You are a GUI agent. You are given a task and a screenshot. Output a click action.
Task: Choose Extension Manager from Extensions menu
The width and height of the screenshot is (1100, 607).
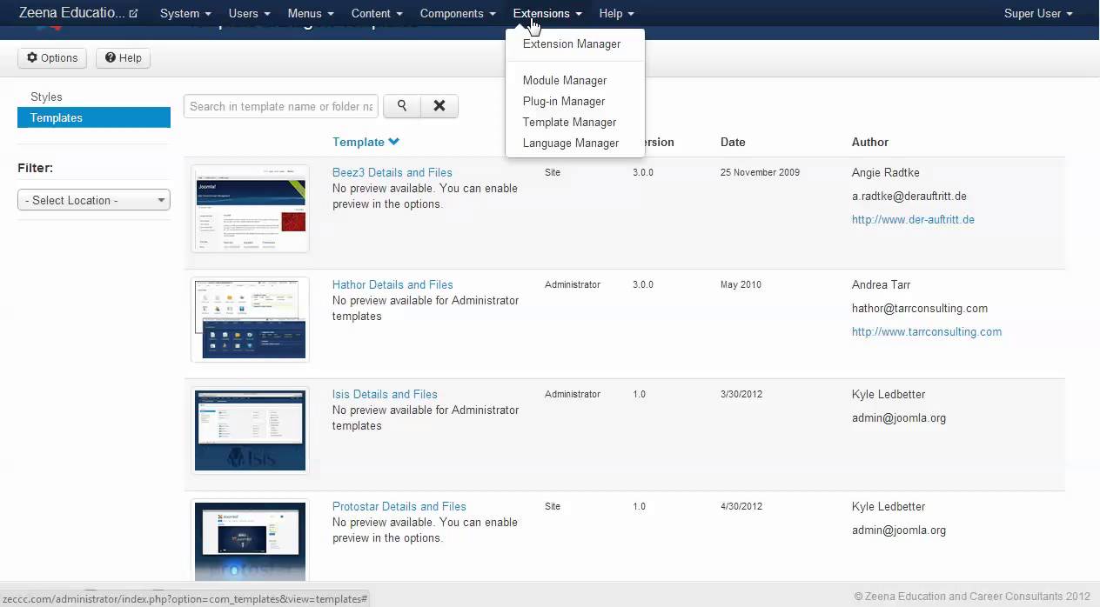point(572,43)
